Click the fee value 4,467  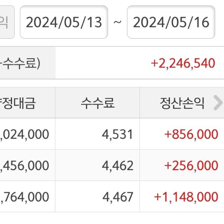pos(118,197)
